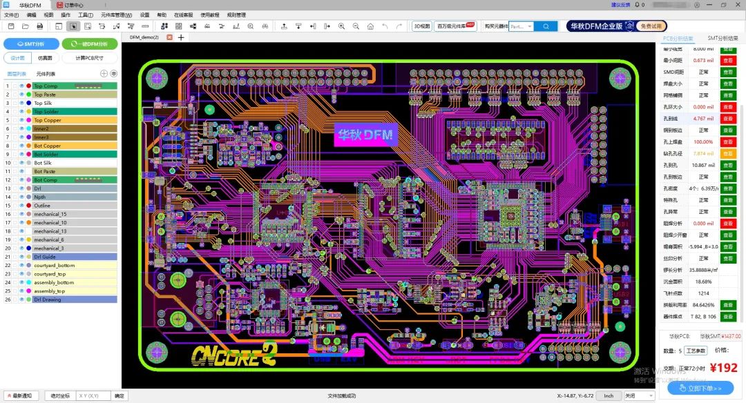Click the save file toolbar icon
This screenshot has height=403, width=746.
pos(12,26)
